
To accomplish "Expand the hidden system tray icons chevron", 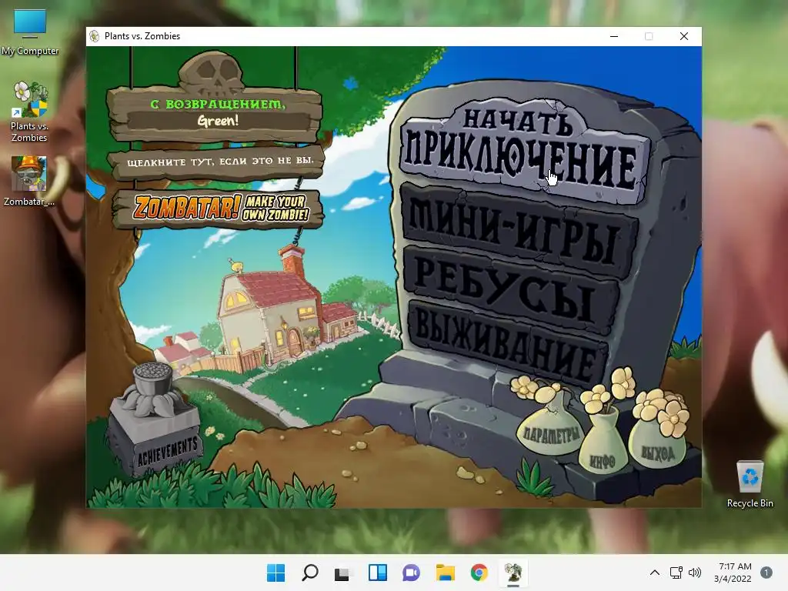I will tap(654, 573).
